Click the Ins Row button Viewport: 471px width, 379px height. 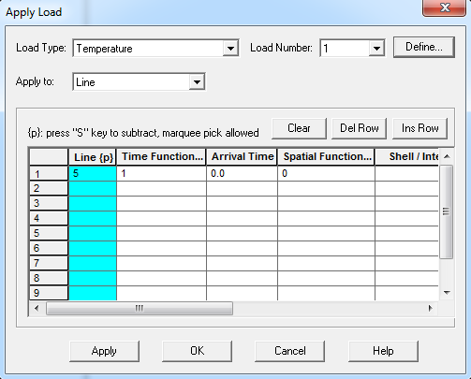pyautogui.click(x=419, y=128)
